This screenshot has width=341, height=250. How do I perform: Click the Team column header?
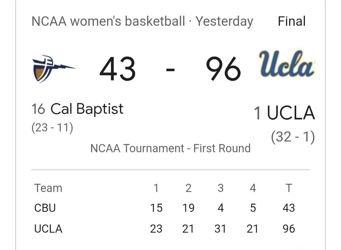click(48, 188)
